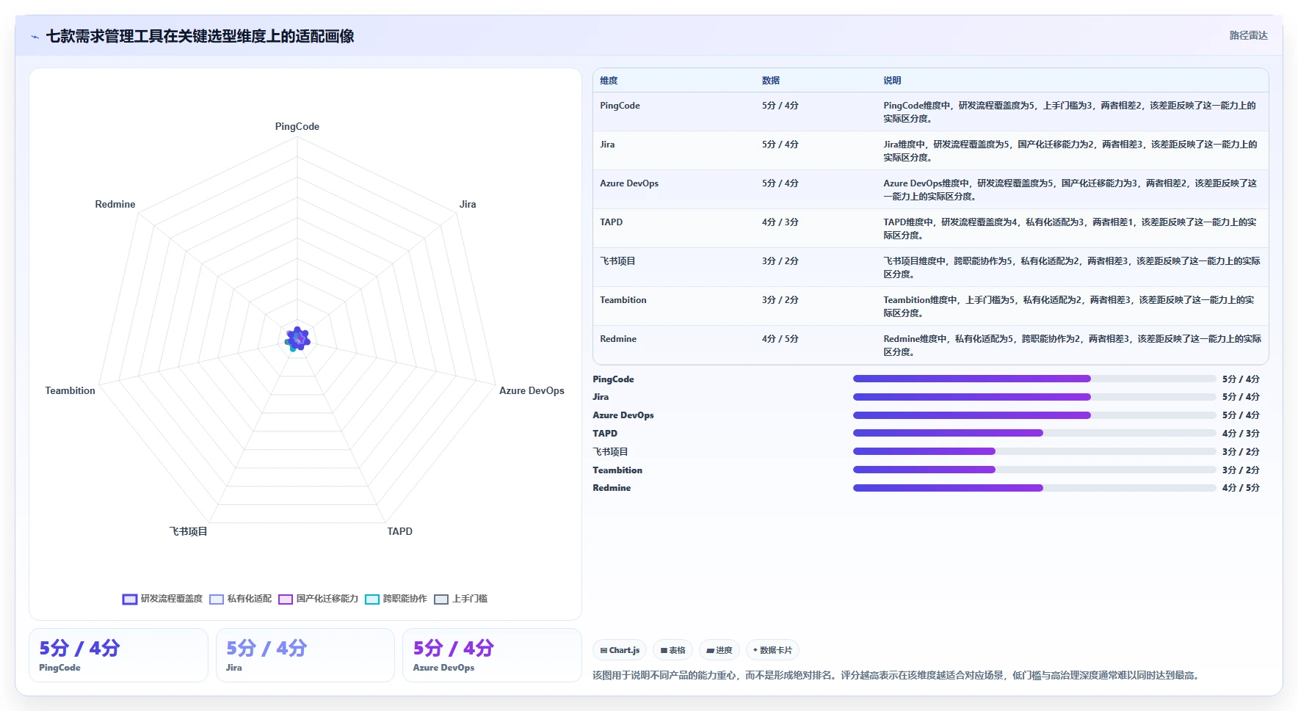
Task: Click the 数据卡片 tag chip
Action: pyautogui.click(x=772, y=650)
